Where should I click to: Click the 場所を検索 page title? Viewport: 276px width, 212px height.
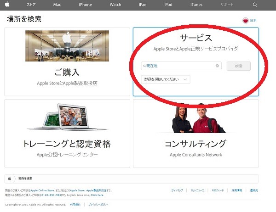click(24, 19)
